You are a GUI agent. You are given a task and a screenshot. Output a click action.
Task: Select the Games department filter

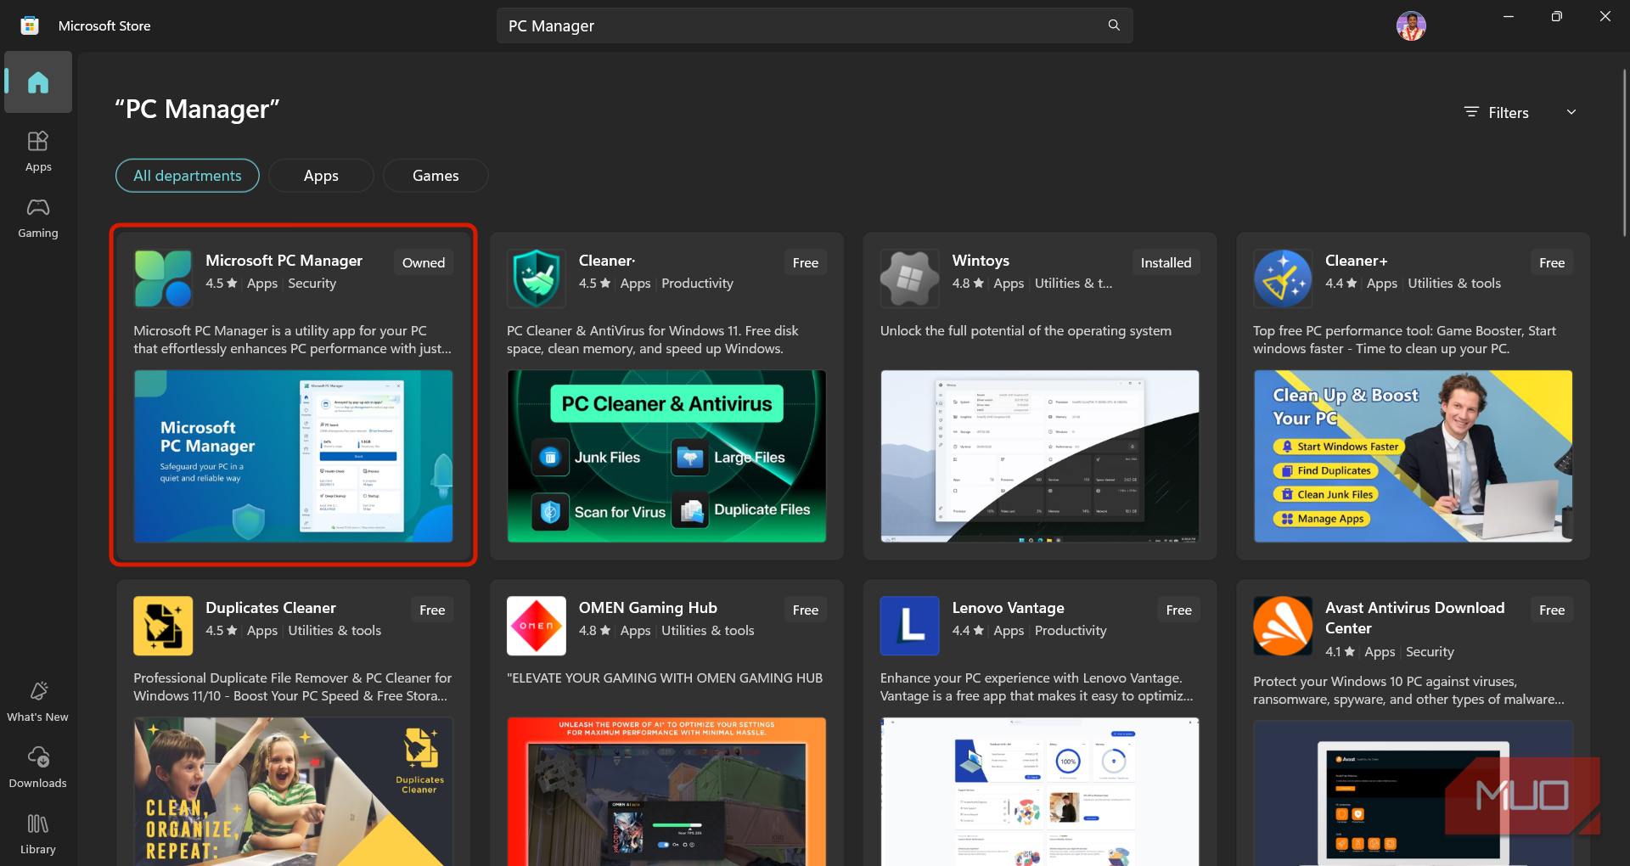point(436,176)
